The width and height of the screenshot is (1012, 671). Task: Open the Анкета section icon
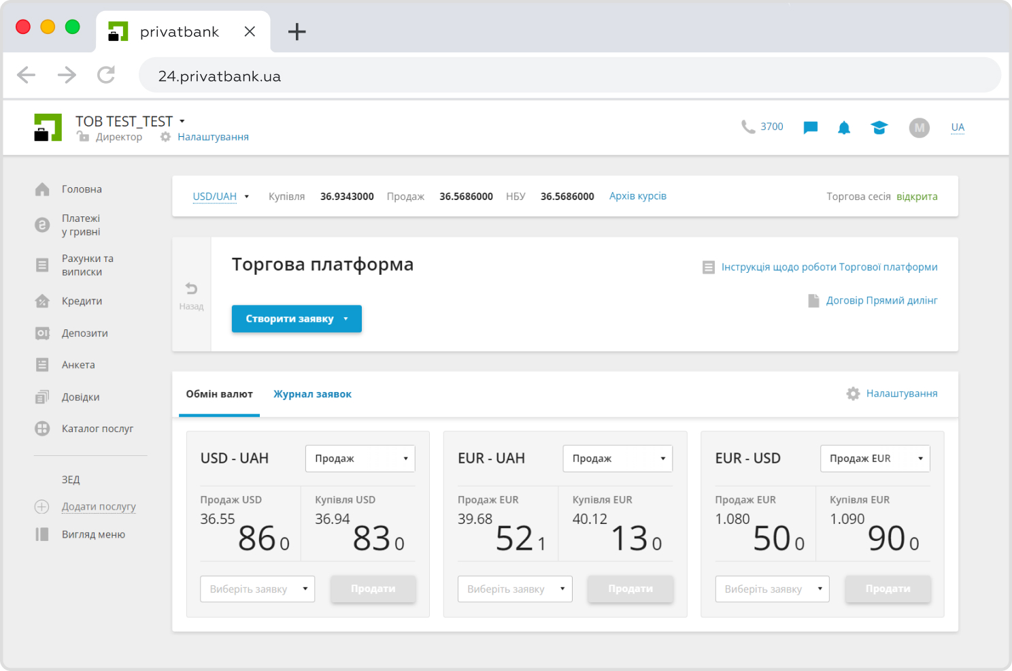(42, 365)
